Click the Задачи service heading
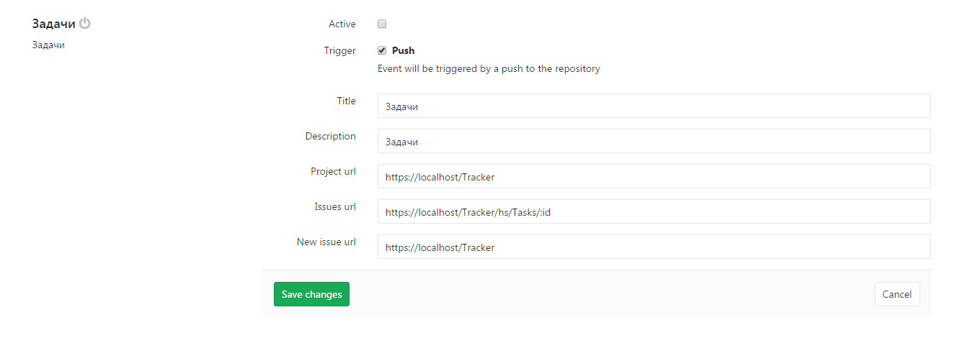The image size is (975, 361). coord(54,24)
